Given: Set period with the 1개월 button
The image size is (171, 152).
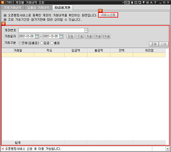Looking at the screenshot, I should coord(88,36).
